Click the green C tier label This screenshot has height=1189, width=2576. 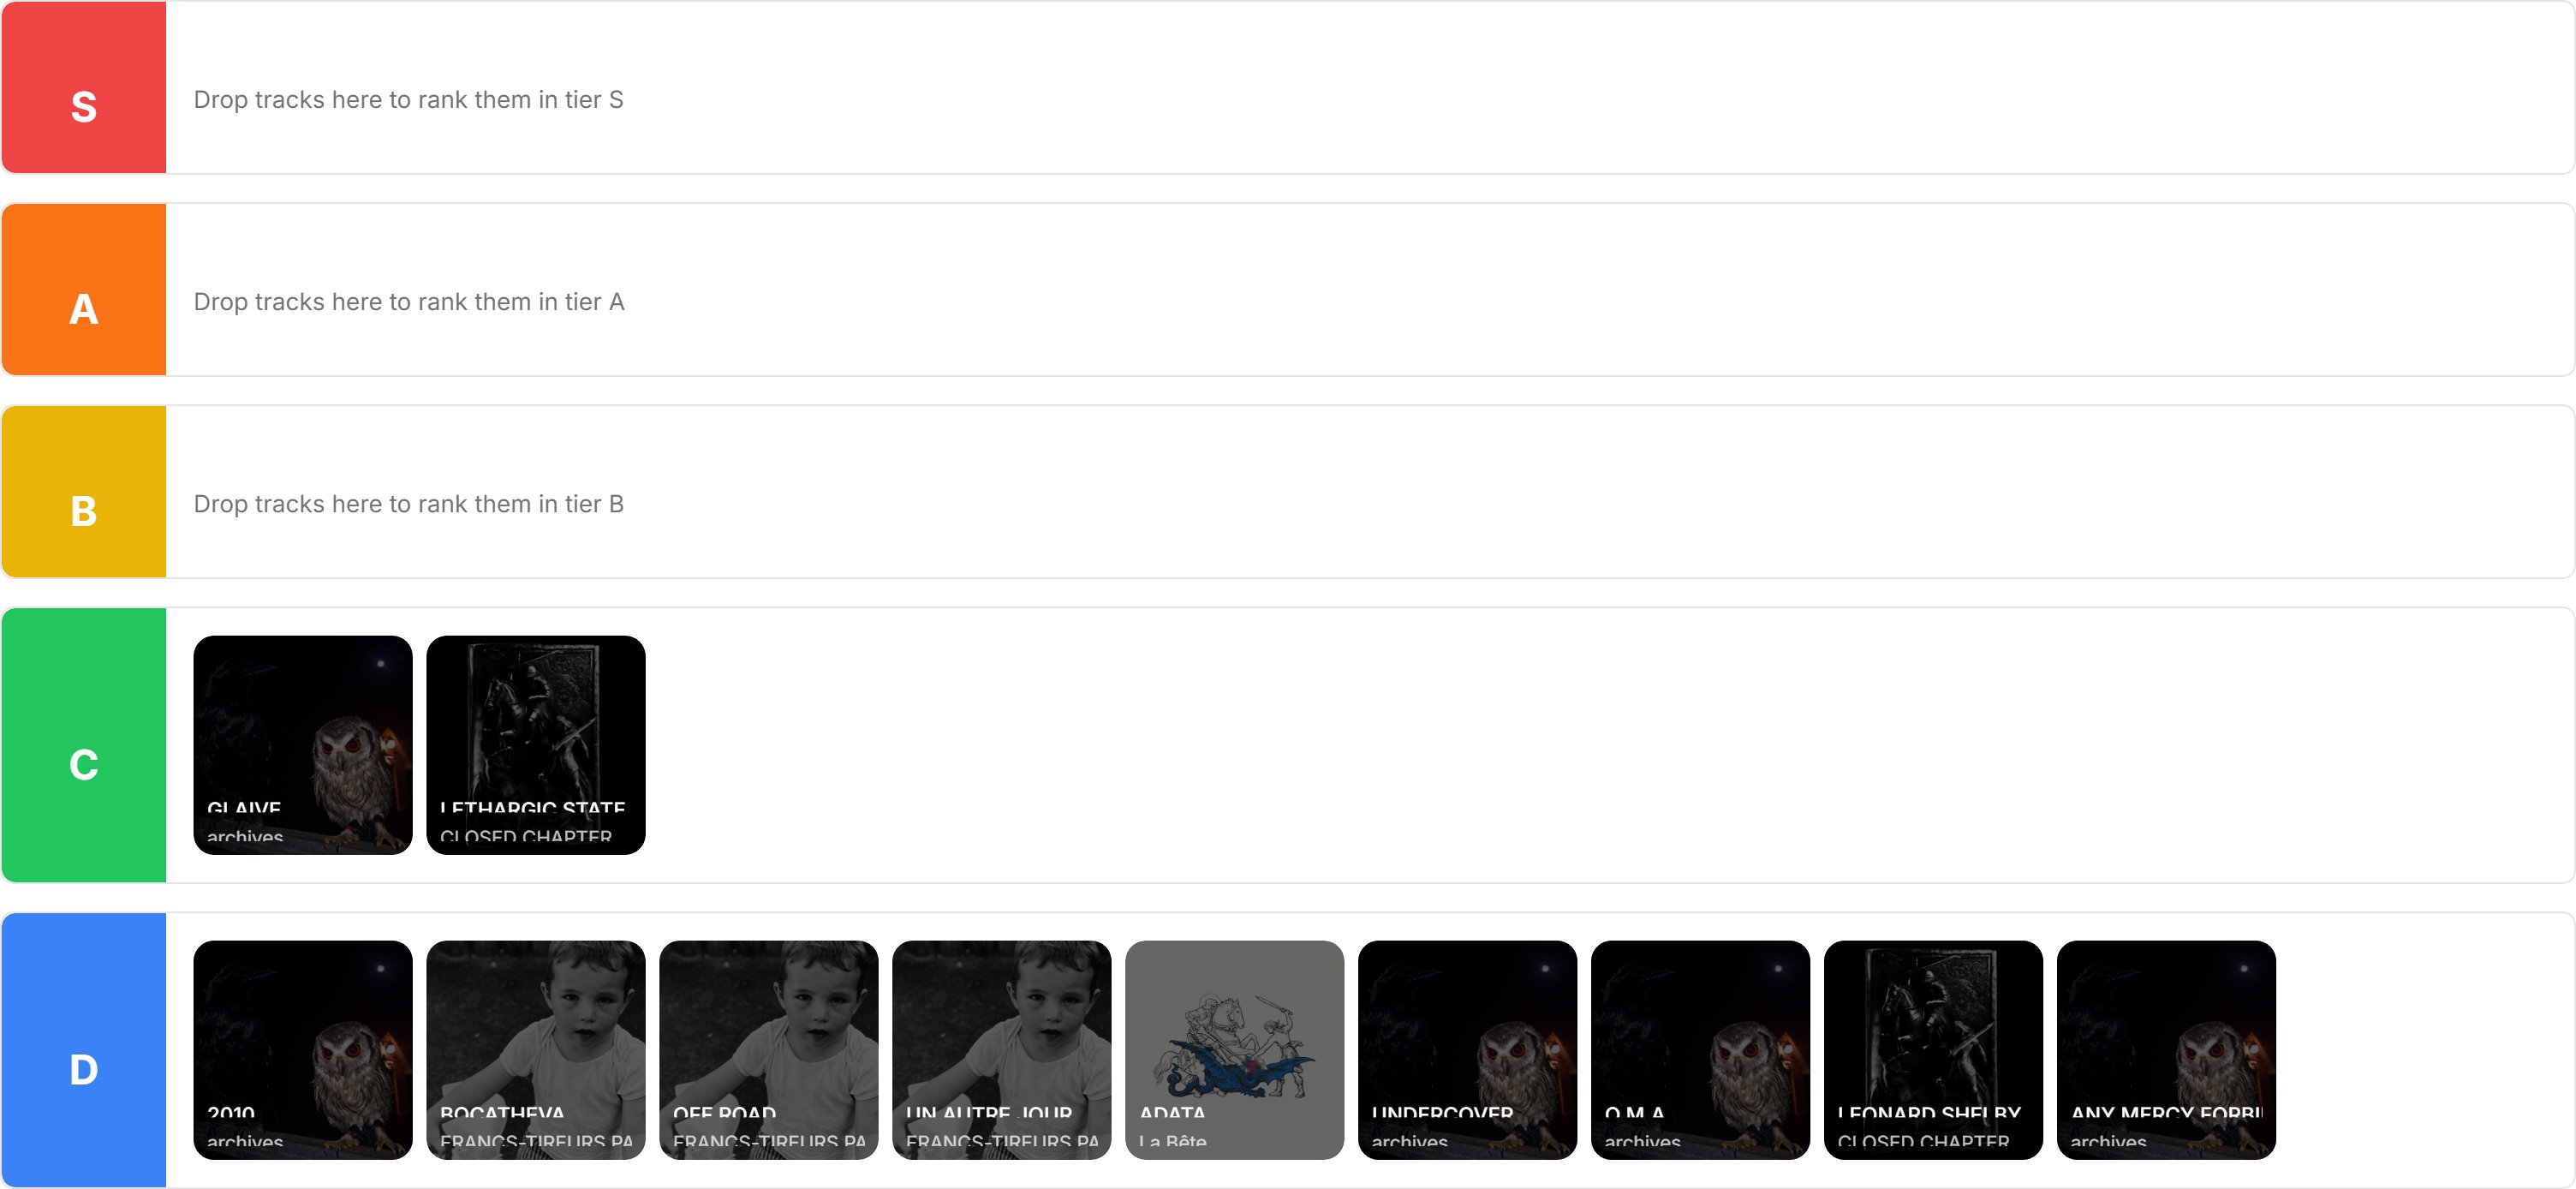(x=84, y=745)
